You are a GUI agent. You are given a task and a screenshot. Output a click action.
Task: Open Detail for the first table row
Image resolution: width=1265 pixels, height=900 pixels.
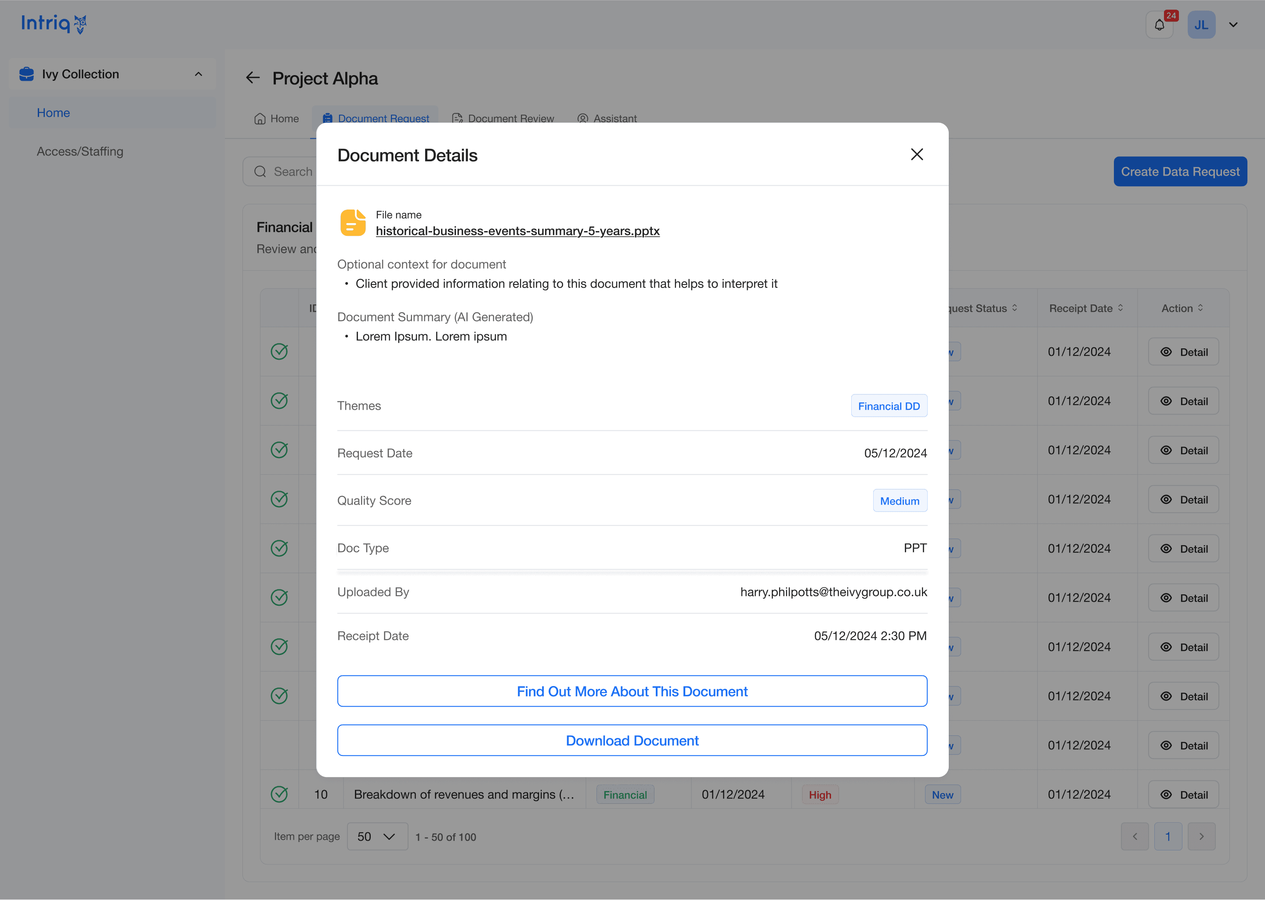[x=1183, y=352]
